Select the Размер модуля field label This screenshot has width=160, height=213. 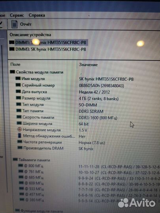(x=36, y=98)
